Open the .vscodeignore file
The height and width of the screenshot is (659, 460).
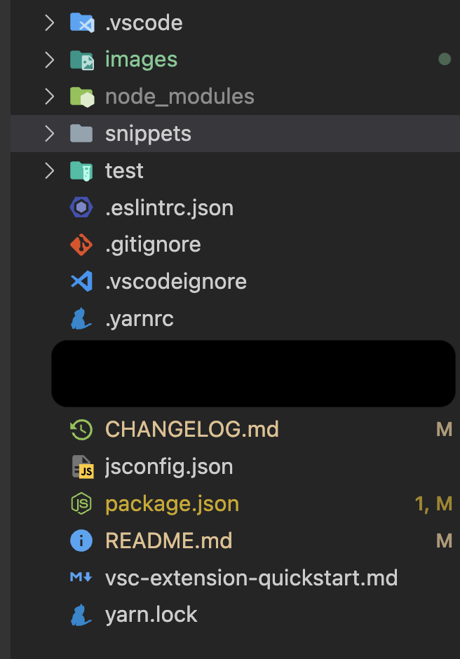pos(175,282)
